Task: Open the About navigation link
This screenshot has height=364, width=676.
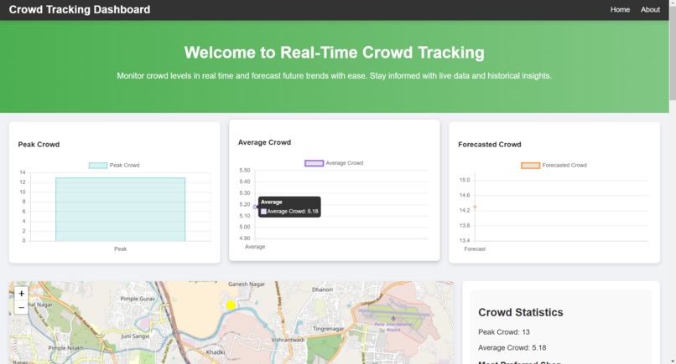Action: pos(650,9)
